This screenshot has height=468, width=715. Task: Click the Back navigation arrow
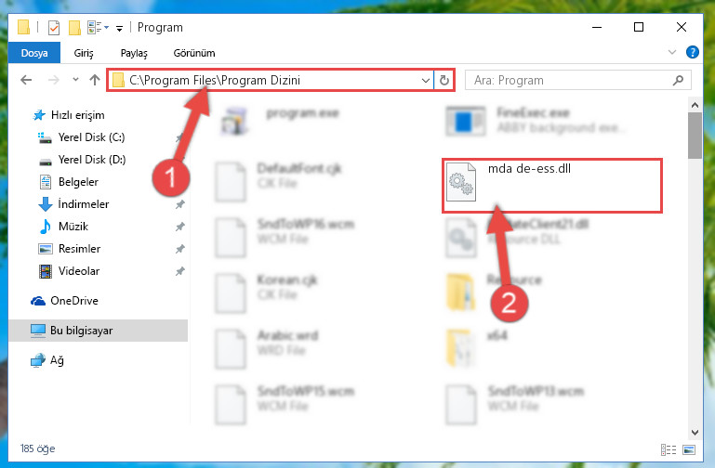(x=26, y=80)
